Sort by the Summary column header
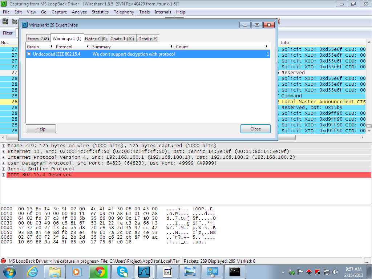 pyautogui.click(x=133, y=47)
